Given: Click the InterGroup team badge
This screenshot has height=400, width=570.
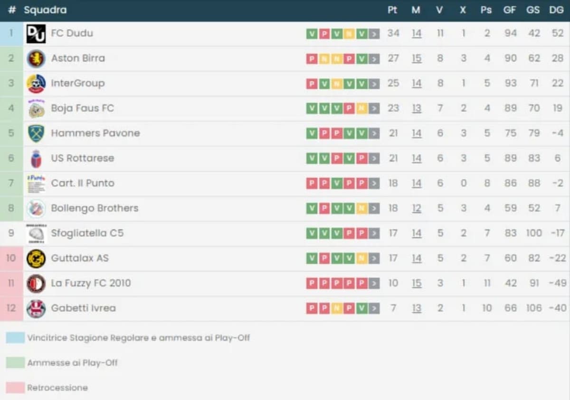Looking at the screenshot, I should 36,84.
